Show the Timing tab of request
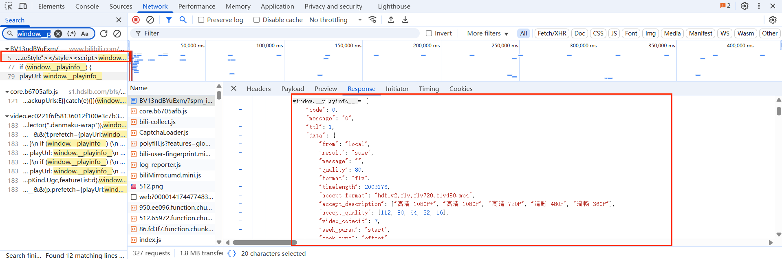Viewport: 782px width, 259px height. [429, 89]
